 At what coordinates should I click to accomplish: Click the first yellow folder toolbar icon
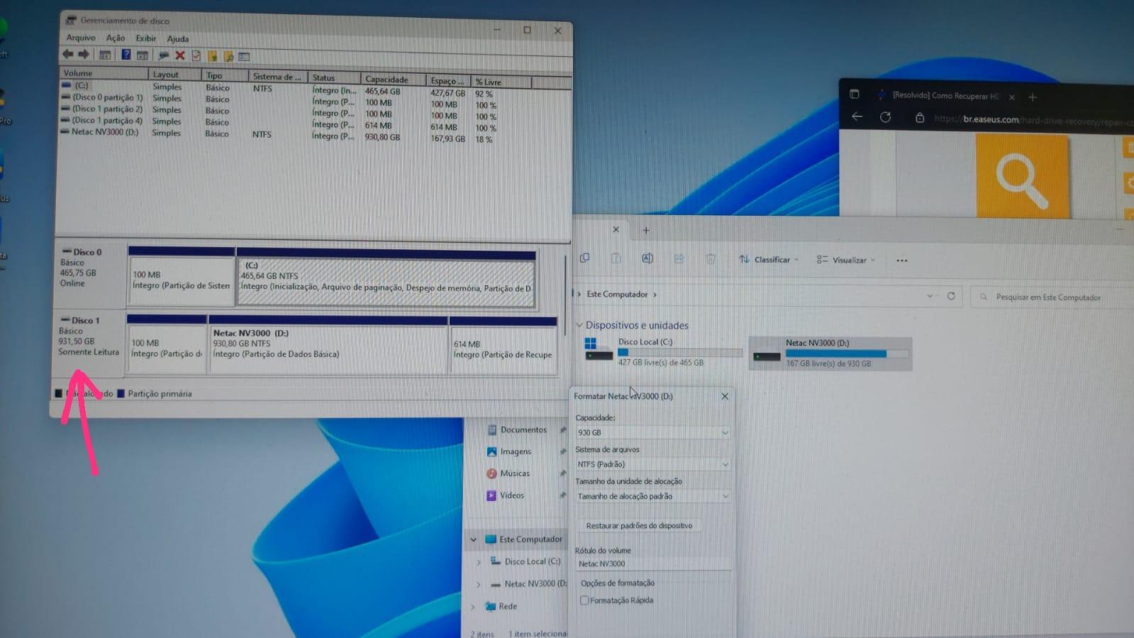pyautogui.click(x=212, y=56)
